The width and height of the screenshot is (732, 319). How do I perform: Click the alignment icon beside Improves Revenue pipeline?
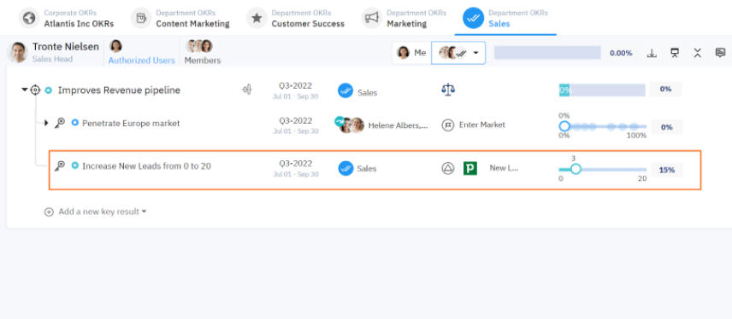[x=247, y=90]
